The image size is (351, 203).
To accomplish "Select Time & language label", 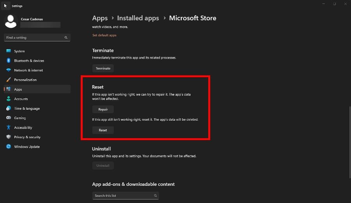I will pyautogui.click(x=27, y=109).
